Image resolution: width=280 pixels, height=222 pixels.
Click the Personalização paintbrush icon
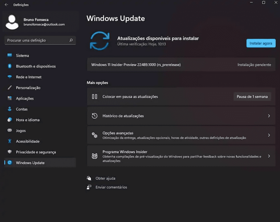click(10, 88)
